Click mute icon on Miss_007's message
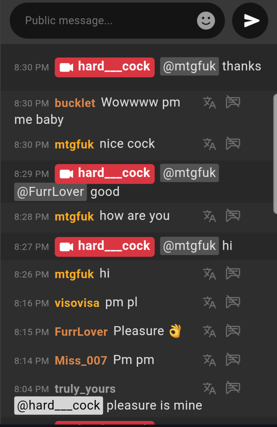 pos(233,359)
